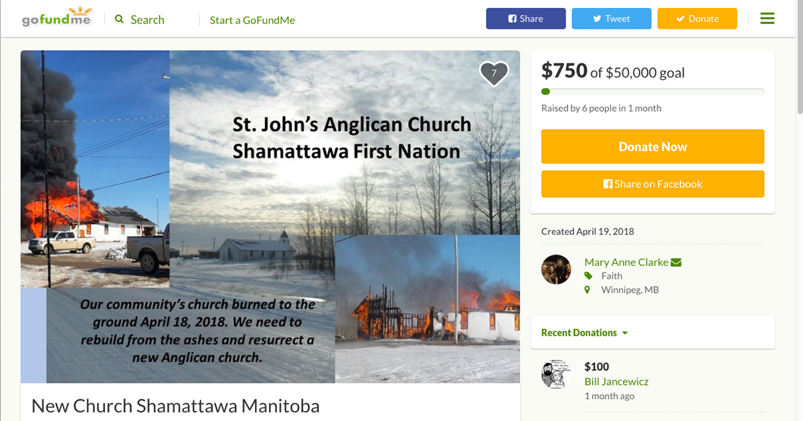Click Mary Anne Clarke's profile photo

556,269
